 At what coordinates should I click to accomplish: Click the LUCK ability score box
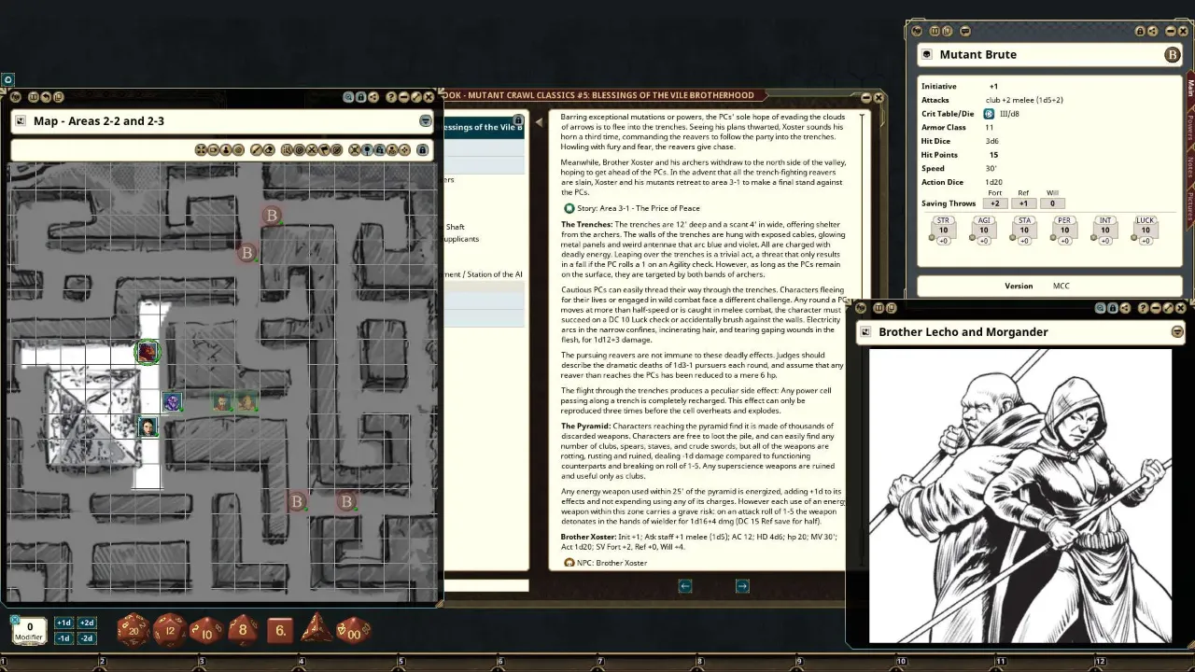tap(1146, 230)
